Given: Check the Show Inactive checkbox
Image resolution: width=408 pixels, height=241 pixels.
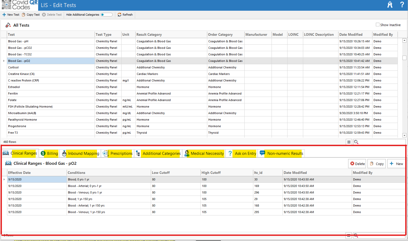Looking at the screenshot, I should [x=377, y=25].
